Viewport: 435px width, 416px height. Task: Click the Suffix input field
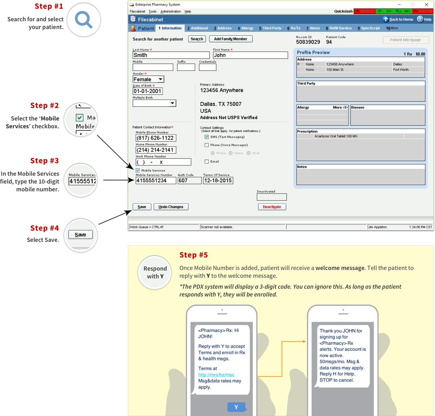coord(186,67)
